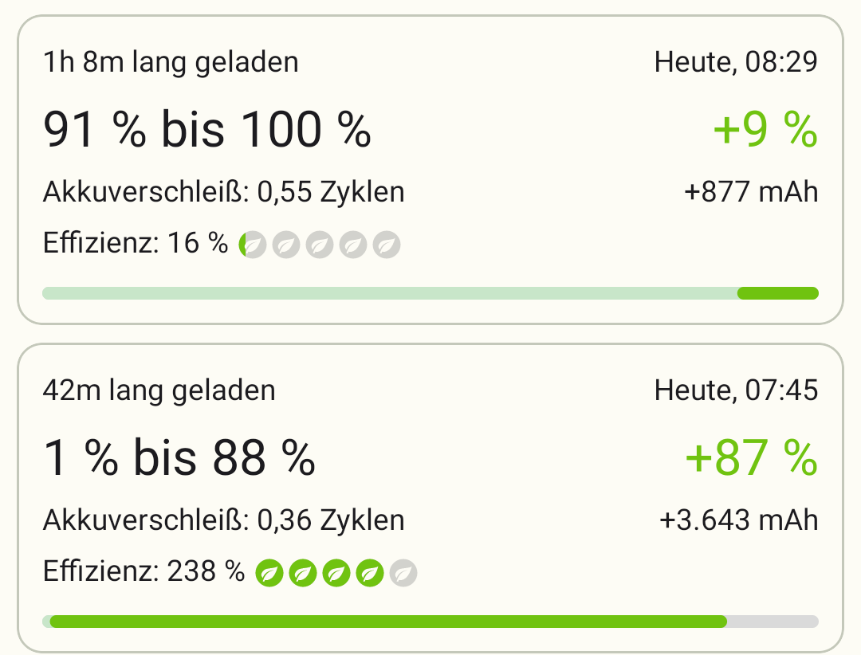
Task: Tap the green "+87 %" value
Action: click(751, 458)
